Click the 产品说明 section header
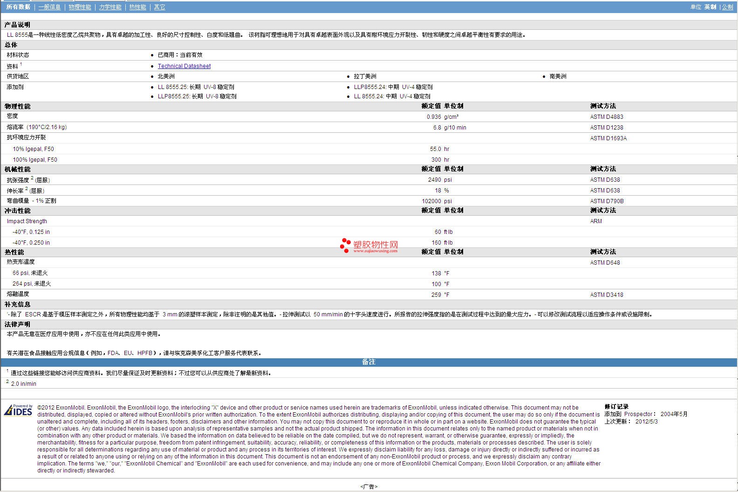This screenshot has width=738, height=492. (x=17, y=25)
